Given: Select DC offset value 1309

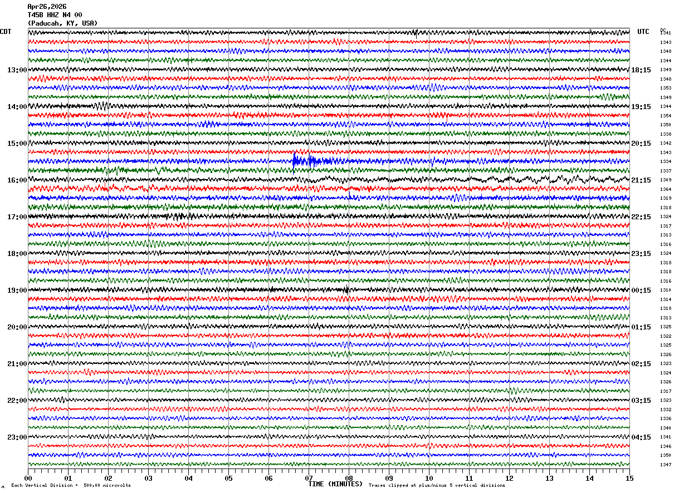Looking at the screenshot, I should coord(666,180).
